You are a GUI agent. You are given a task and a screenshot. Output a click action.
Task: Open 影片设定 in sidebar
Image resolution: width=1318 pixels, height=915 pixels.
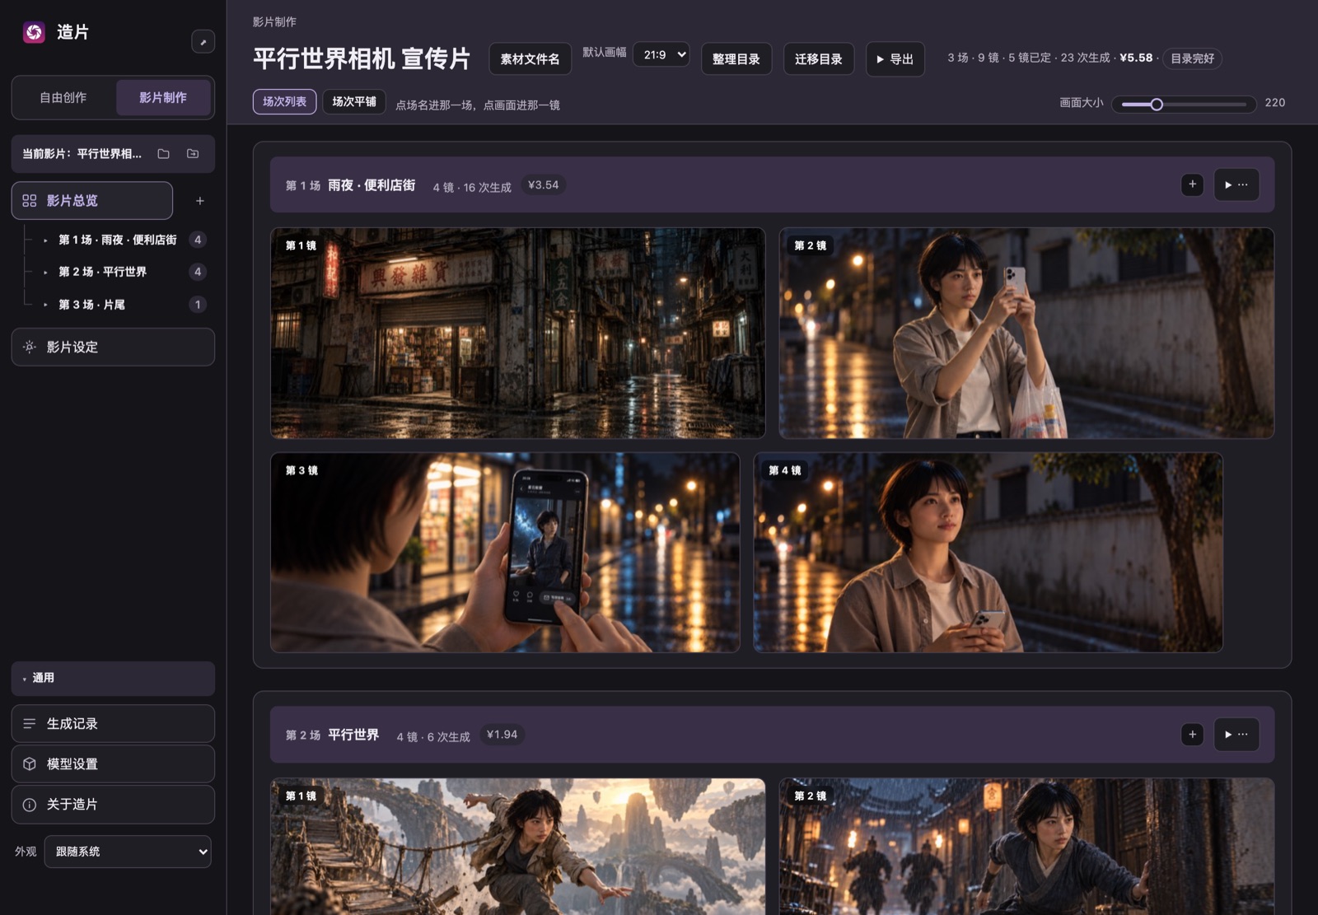(113, 347)
